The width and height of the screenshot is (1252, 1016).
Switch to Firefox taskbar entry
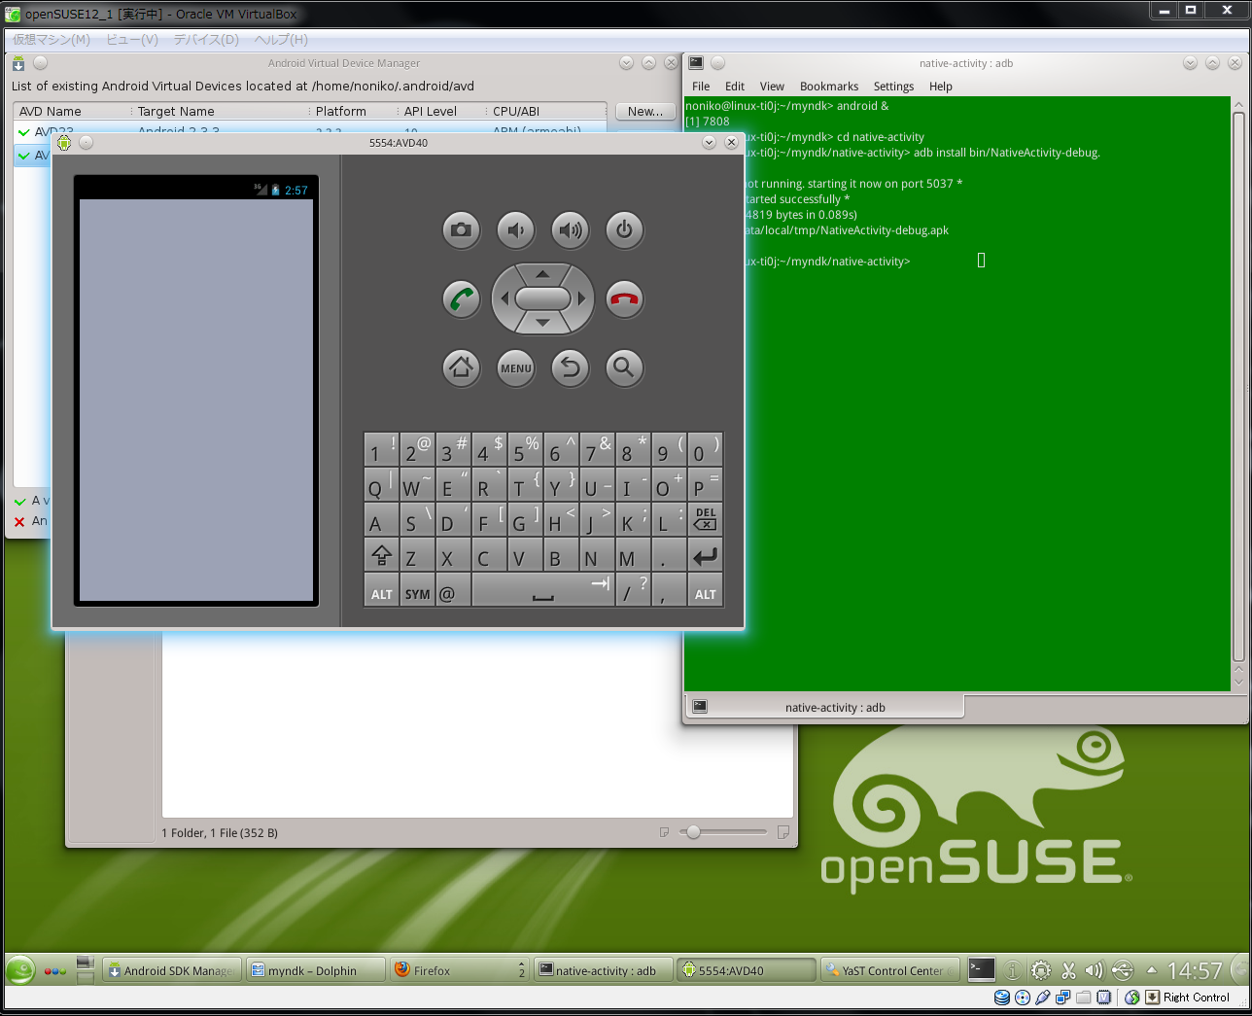(x=459, y=970)
